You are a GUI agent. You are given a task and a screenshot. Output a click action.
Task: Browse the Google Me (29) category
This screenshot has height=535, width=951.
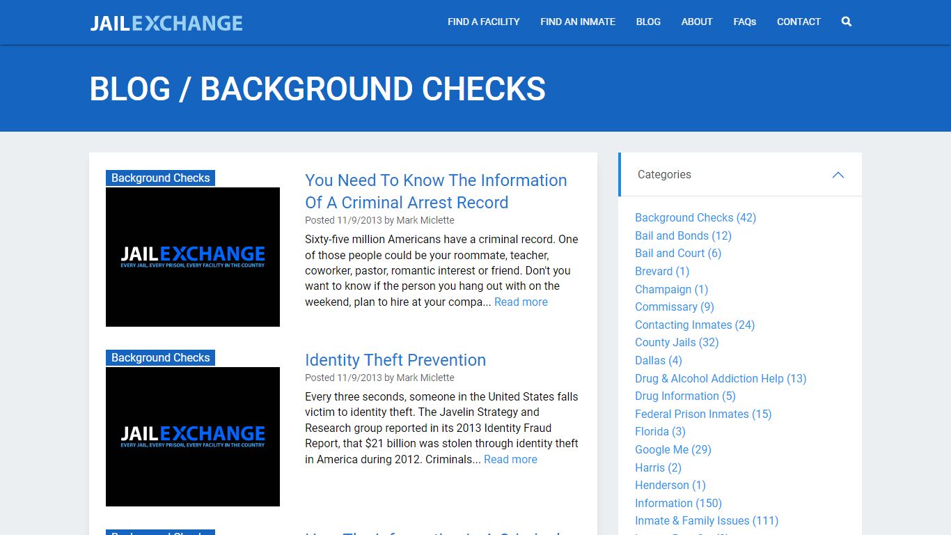pos(673,449)
